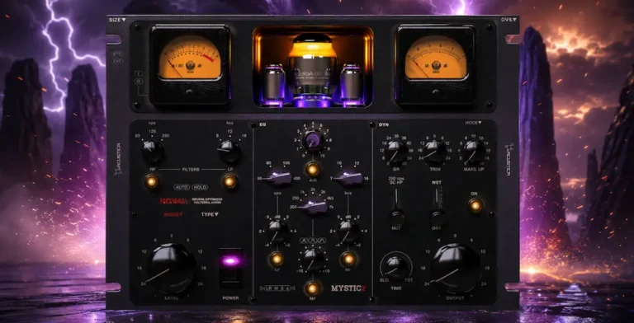Click the MF gain knob
This screenshot has width=634, height=323.
tap(313, 260)
